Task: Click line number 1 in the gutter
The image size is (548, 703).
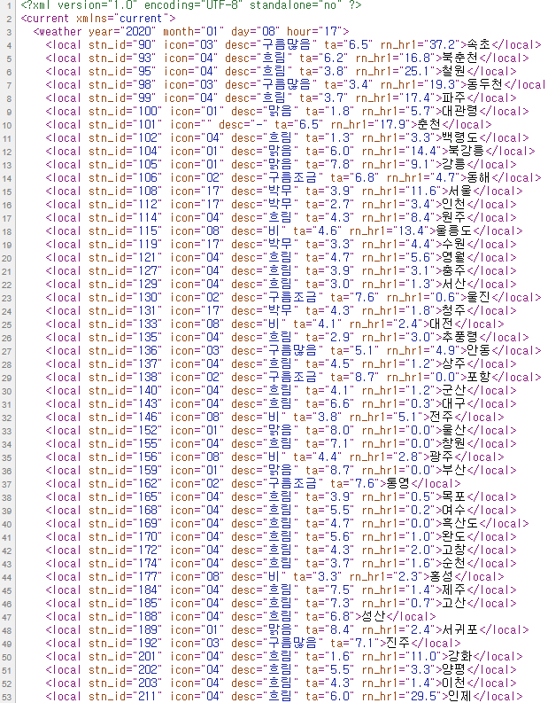Action: pos(10,6)
